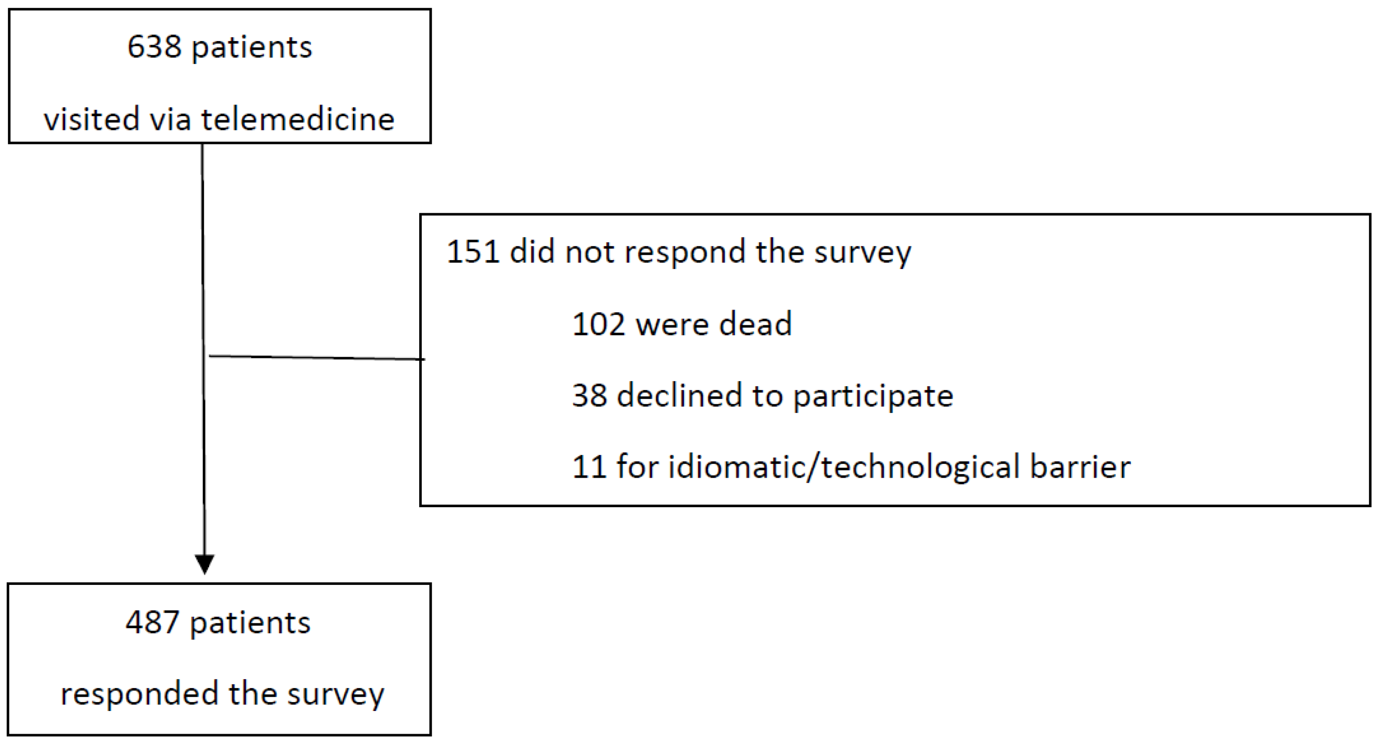The height and width of the screenshot is (744, 1378).
Task: Click the downward arrowhead above the bottom box
Action: pos(204,564)
